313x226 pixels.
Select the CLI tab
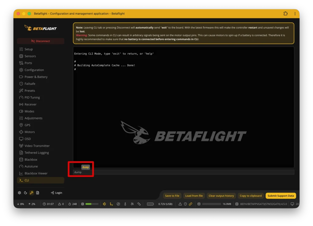click(x=41, y=180)
